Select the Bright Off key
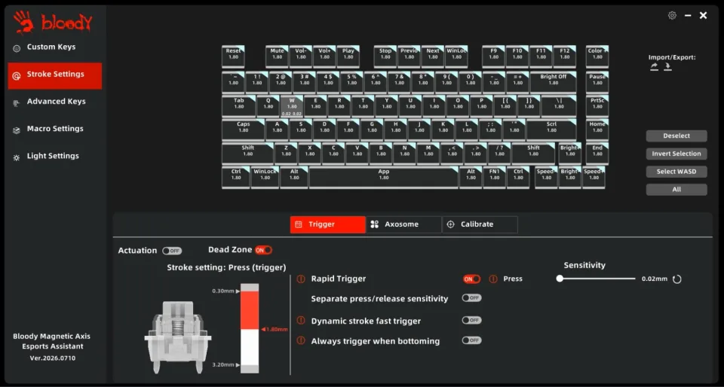Screen dimensions: 724x387 (x=553, y=82)
